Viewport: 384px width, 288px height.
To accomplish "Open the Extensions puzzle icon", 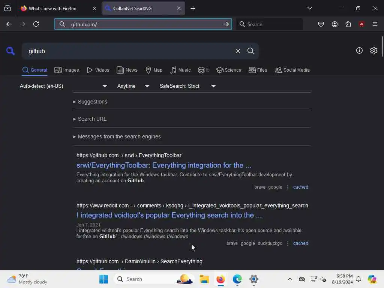I will click(348, 24).
